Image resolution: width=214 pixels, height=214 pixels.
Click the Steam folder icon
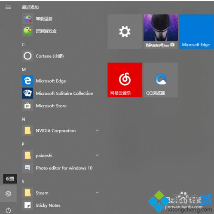coord(28,193)
